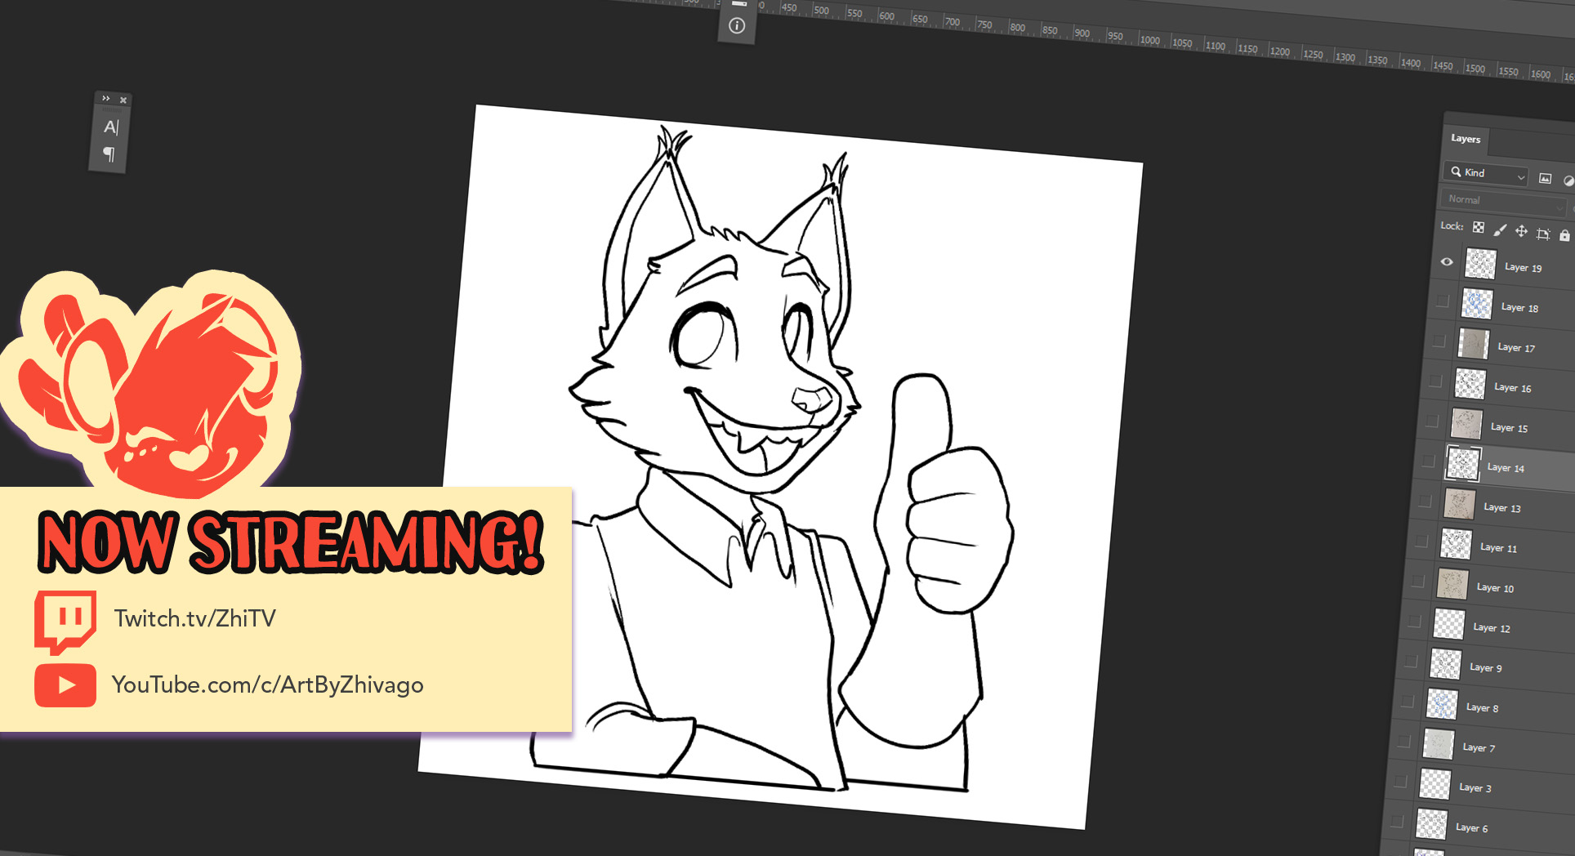
Task: Select the Layer 13 thumbnail
Action: pos(1460,504)
